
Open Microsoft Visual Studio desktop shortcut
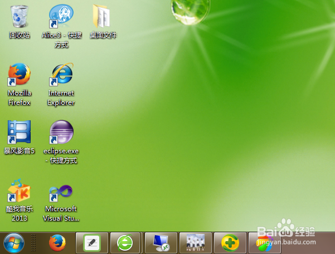[61, 193]
